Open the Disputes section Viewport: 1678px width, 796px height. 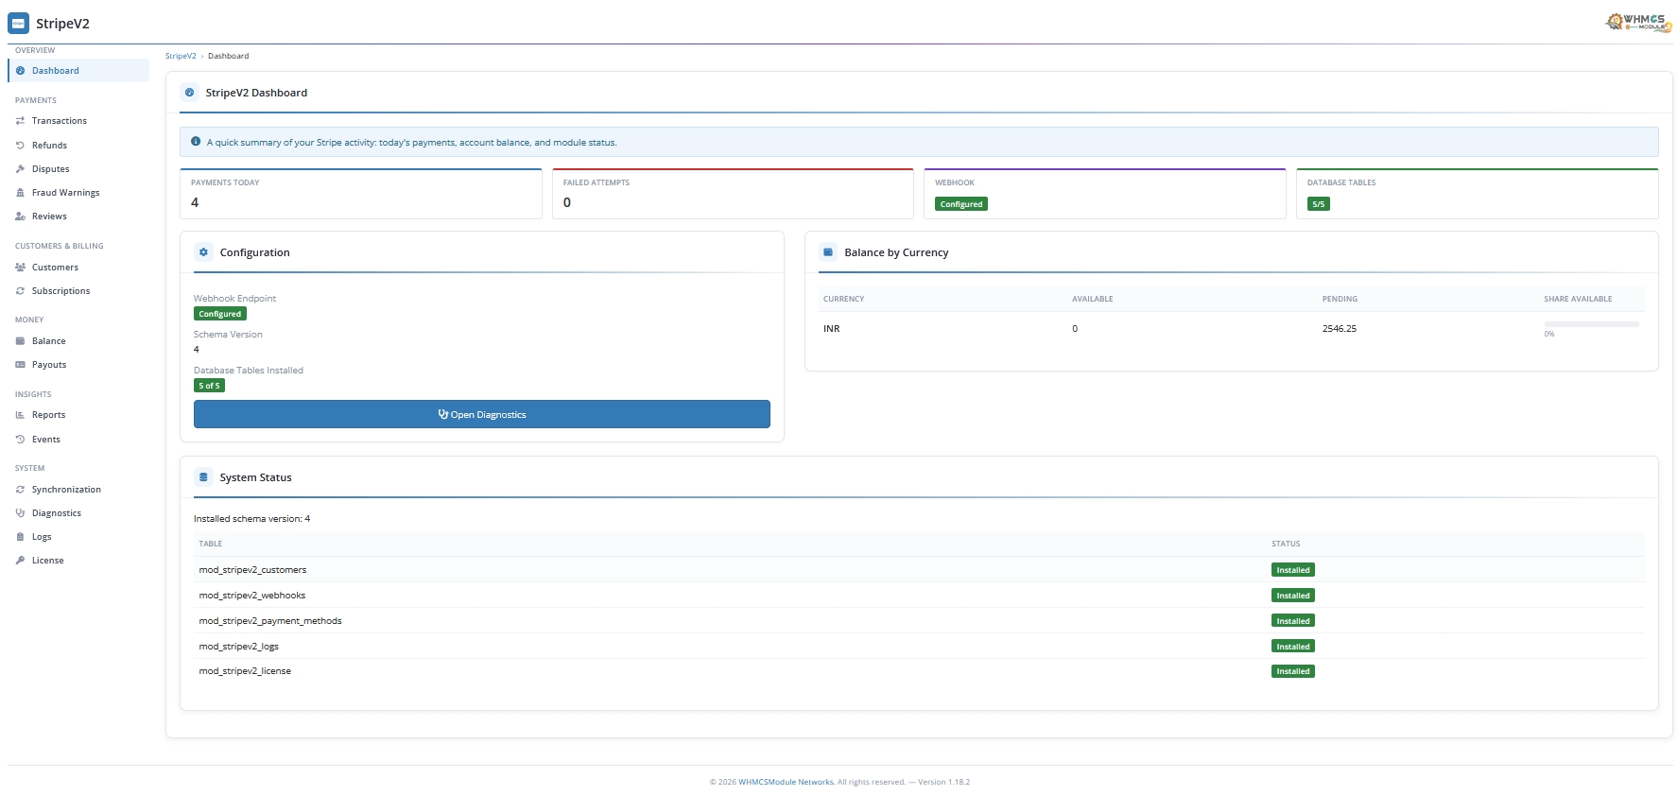point(78,169)
